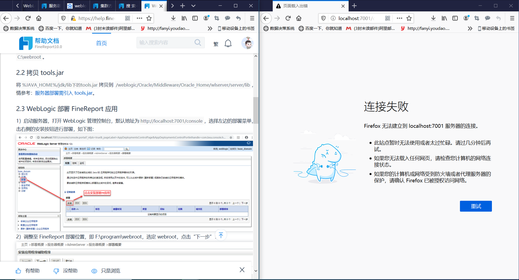Screen dimensions: 519x280
Task: Open home page in right Firefox window
Action: point(299,18)
